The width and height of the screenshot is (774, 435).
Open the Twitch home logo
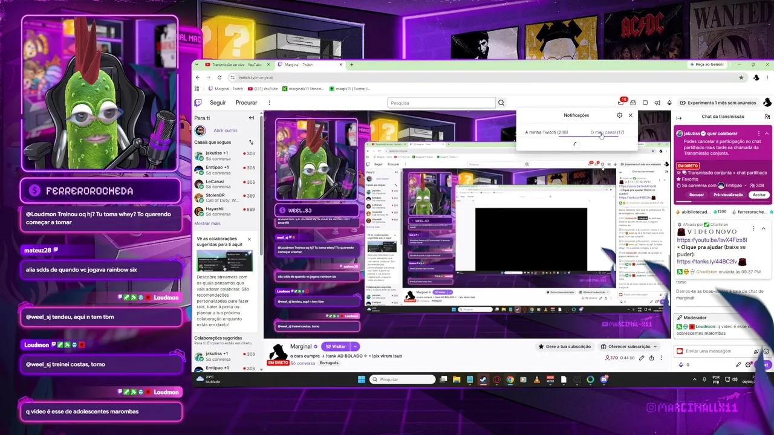pos(198,103)
